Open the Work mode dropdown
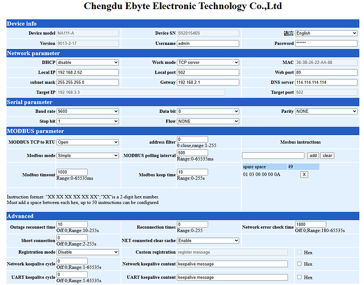The image size is (364, 285). coord(208,62)
